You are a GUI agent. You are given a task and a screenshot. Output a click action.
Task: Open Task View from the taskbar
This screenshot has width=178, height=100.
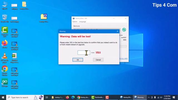click(47, 97)
